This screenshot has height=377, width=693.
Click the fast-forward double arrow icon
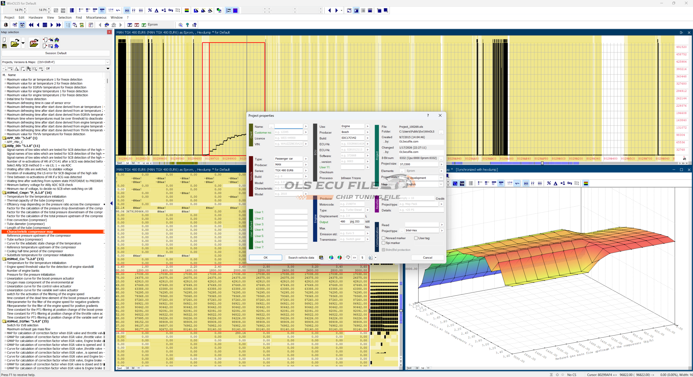tap(58, 25)
